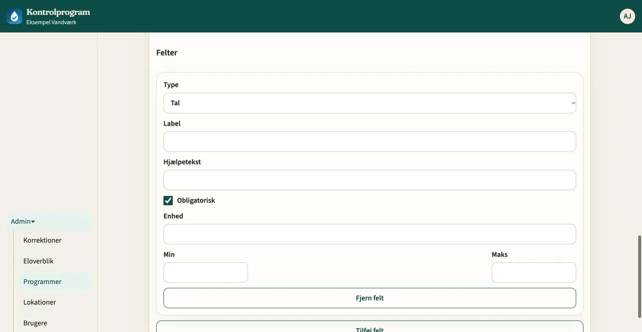Select Programmer in the sidebar
The image size is (642, 332).
tap(54, 282)
